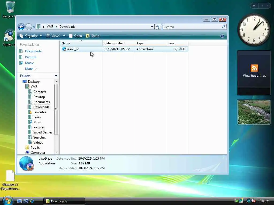Screen dimensions: 274x205
Task: Click Downloads in the address breadcrumb
Action: coord(67,27)
